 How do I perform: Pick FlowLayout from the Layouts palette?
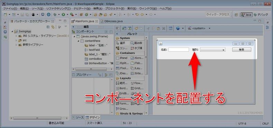point(137,83)
